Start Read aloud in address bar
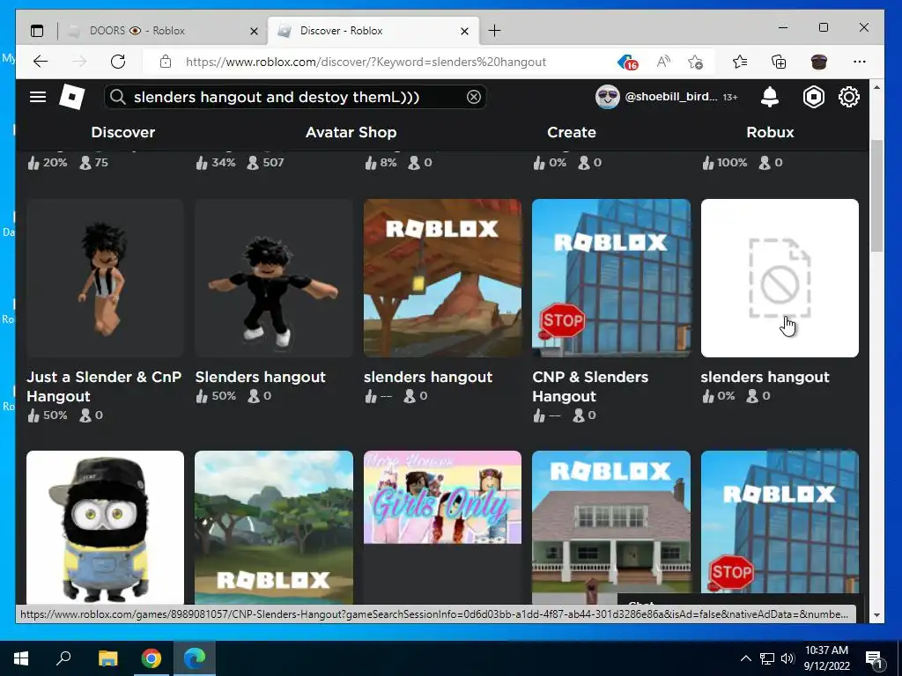The image size is (902, 676). coord(663,62)
